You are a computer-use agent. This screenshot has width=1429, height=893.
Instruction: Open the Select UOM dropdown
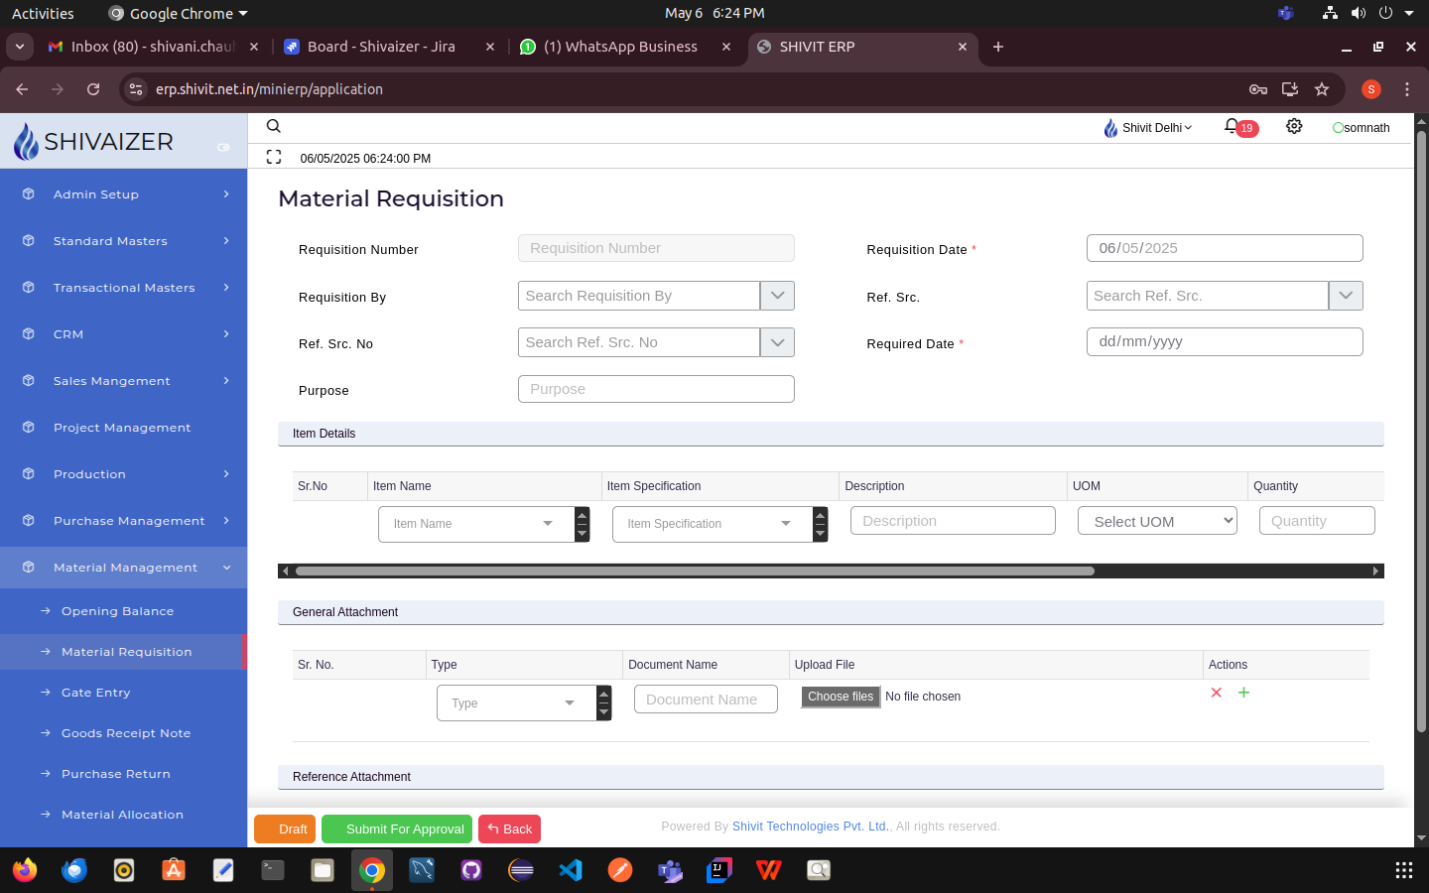(1157, 521)
